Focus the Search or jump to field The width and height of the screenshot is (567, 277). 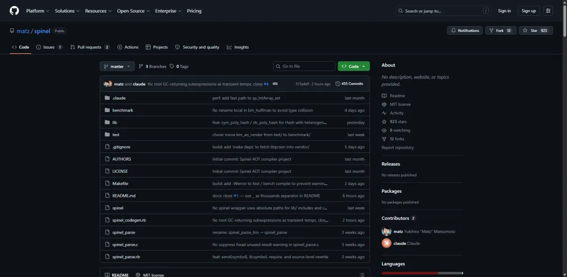pos(443,11)
